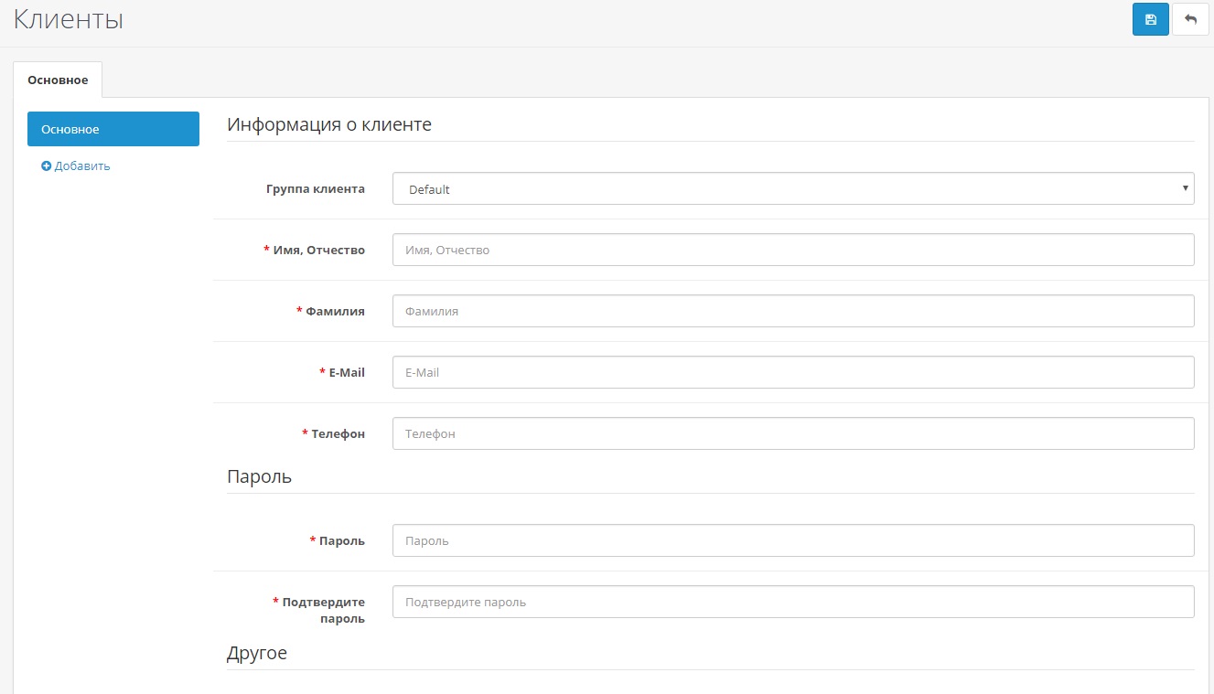This screenshot has height=694, width=1214.
Task: Click the E-Mail label text
Action: point(347,372)
